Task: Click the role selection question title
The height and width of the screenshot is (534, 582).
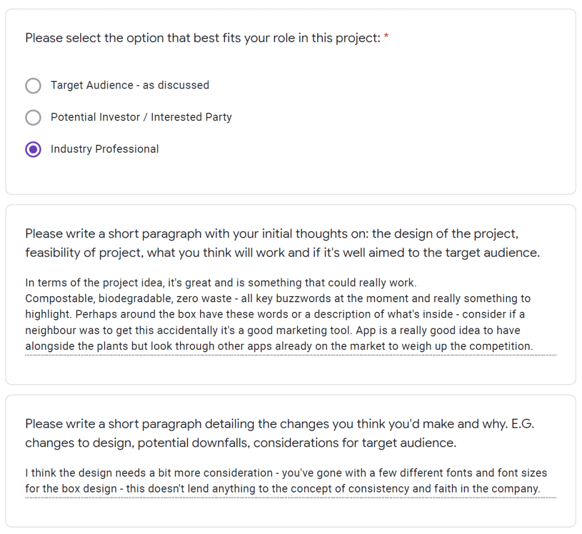Action: pyautogui.click(x=203, y=39)
